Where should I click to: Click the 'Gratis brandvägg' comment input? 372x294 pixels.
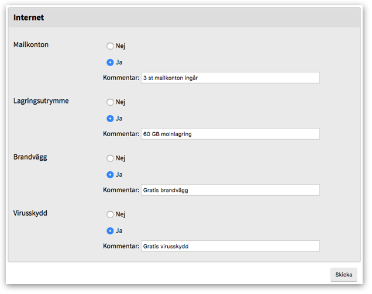[x=230, y=190]
